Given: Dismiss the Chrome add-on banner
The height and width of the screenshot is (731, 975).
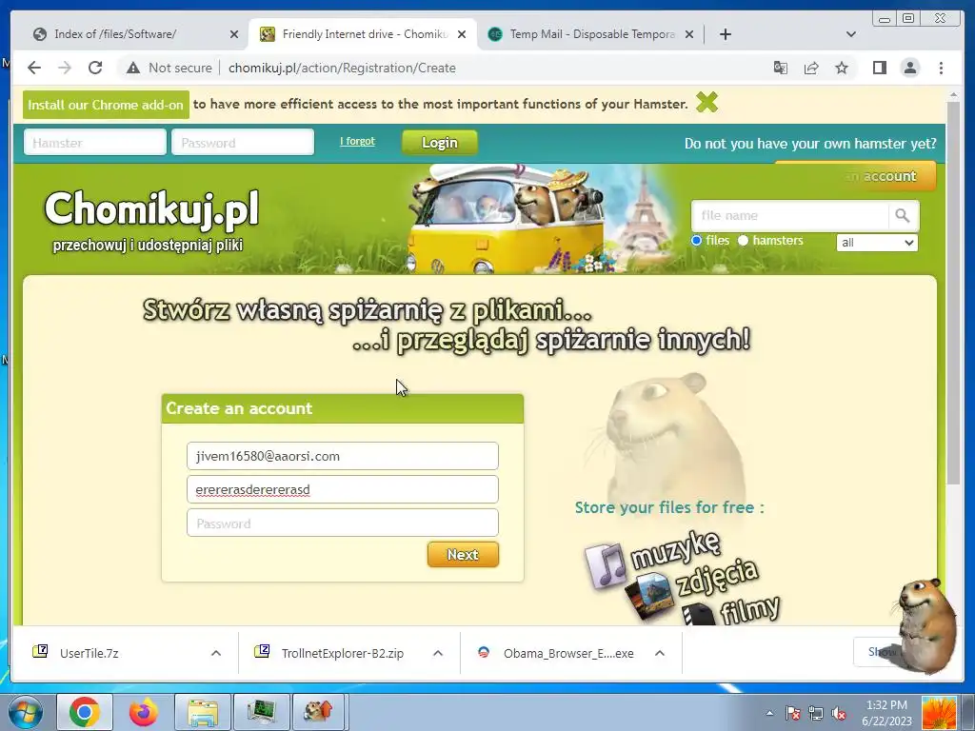Looking at the screenshot, I should click(707, 102).
